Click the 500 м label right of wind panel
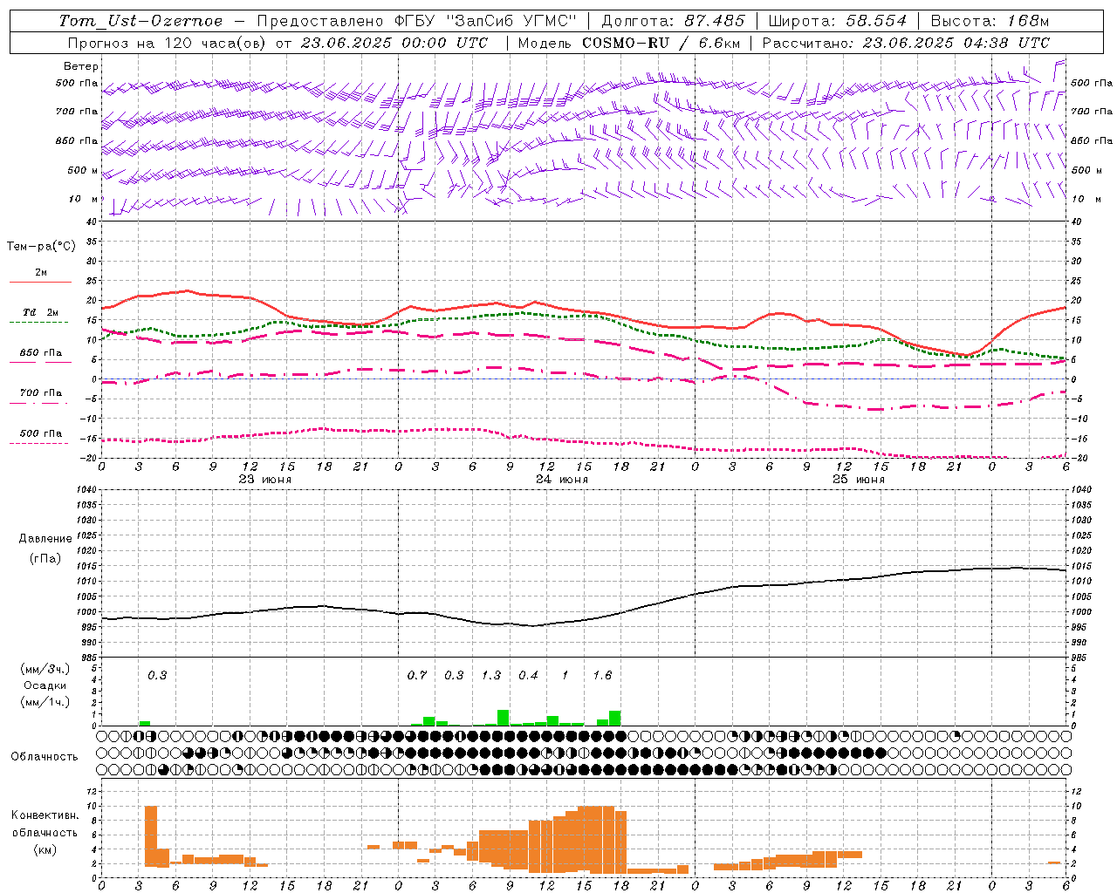Image resolution: width=1117 pixels, height=893 pixels. (1086, 170)
